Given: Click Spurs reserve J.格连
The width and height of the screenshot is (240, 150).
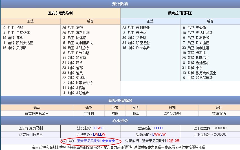Looking at the screenshot, I should coord(81,88).
